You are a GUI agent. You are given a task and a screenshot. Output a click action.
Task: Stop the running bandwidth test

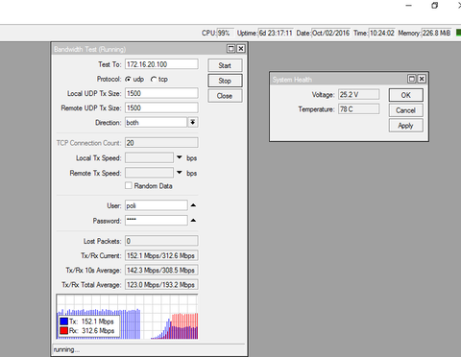click(x=225, y=81)
